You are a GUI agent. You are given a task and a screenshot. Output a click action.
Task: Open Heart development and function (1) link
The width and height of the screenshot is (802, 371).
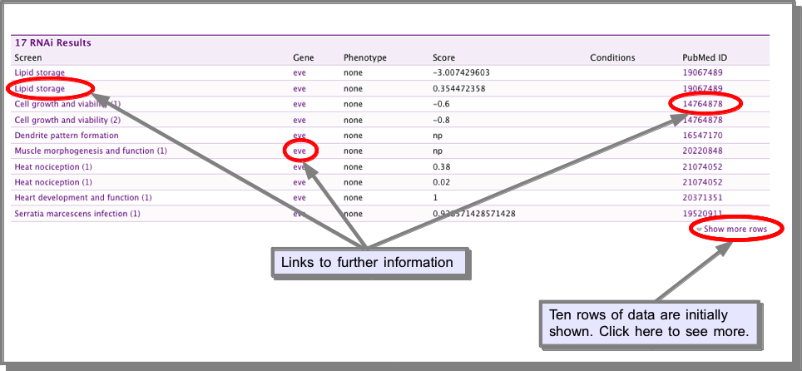pos(83,197)
